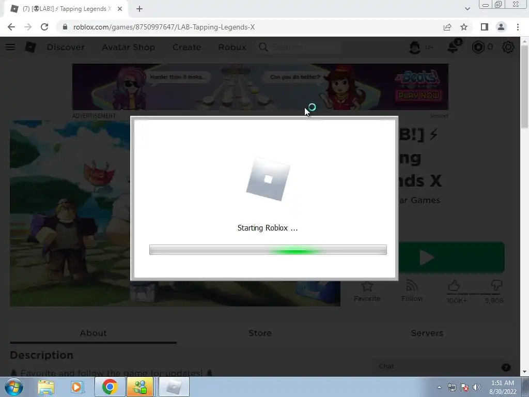The height and width of the screenshot is (397, 529).
Task: Open a new Chrome tab
Action: pos(139,9)
